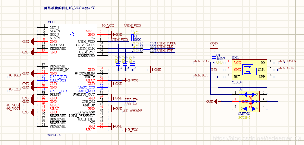Click the miniPCIE component comment

[x=54, y=135]
